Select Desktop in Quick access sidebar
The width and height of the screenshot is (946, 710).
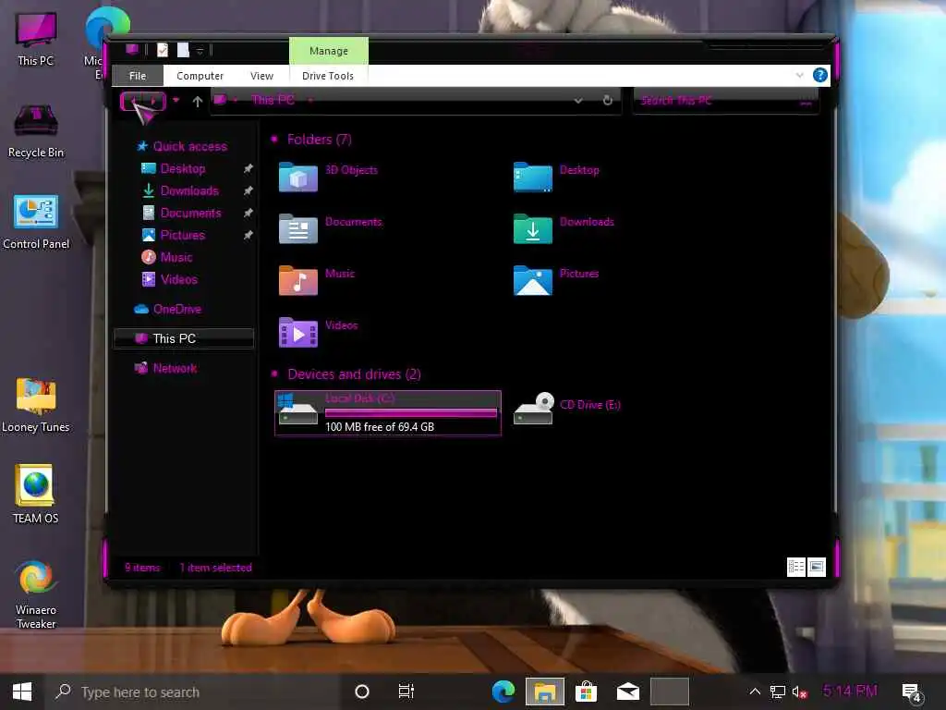[184, 168]
